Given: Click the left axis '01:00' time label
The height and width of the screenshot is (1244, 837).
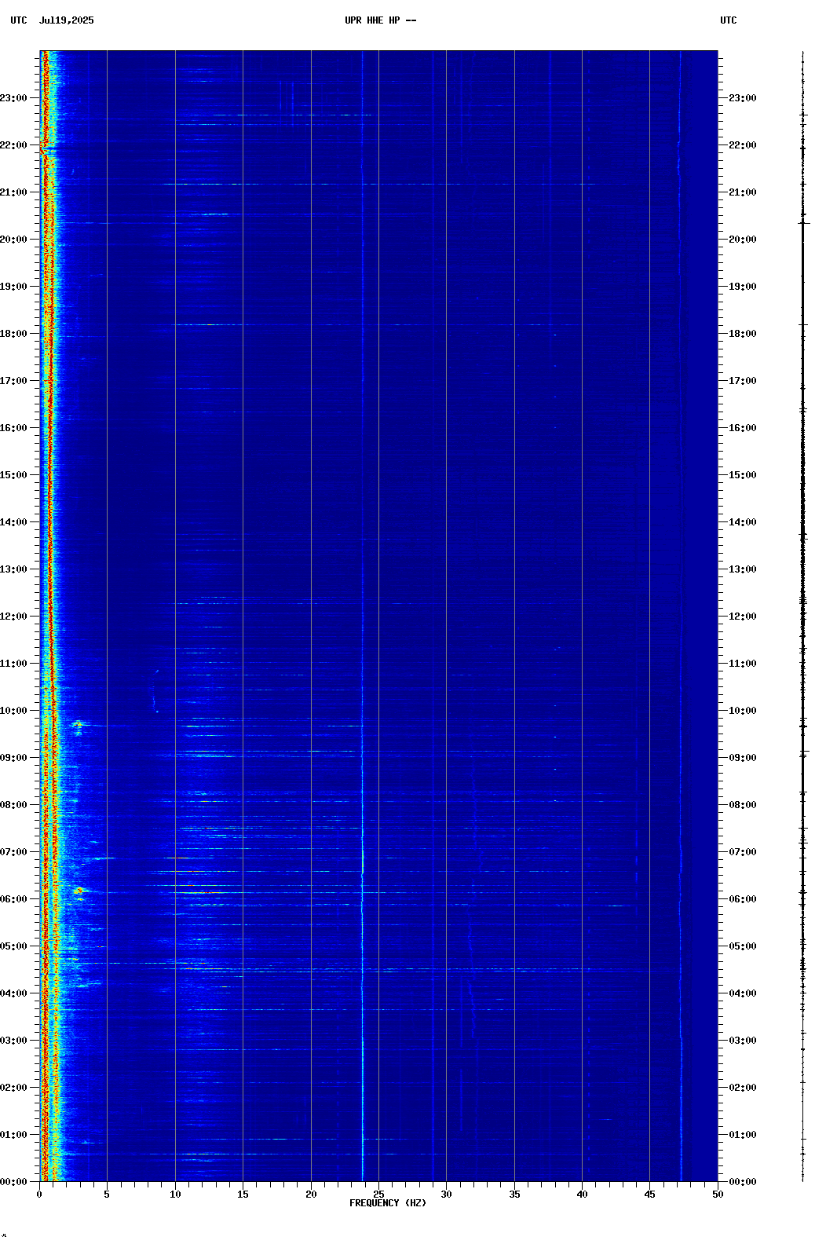Looking at the screenshot, I should tap(13, 1135).
